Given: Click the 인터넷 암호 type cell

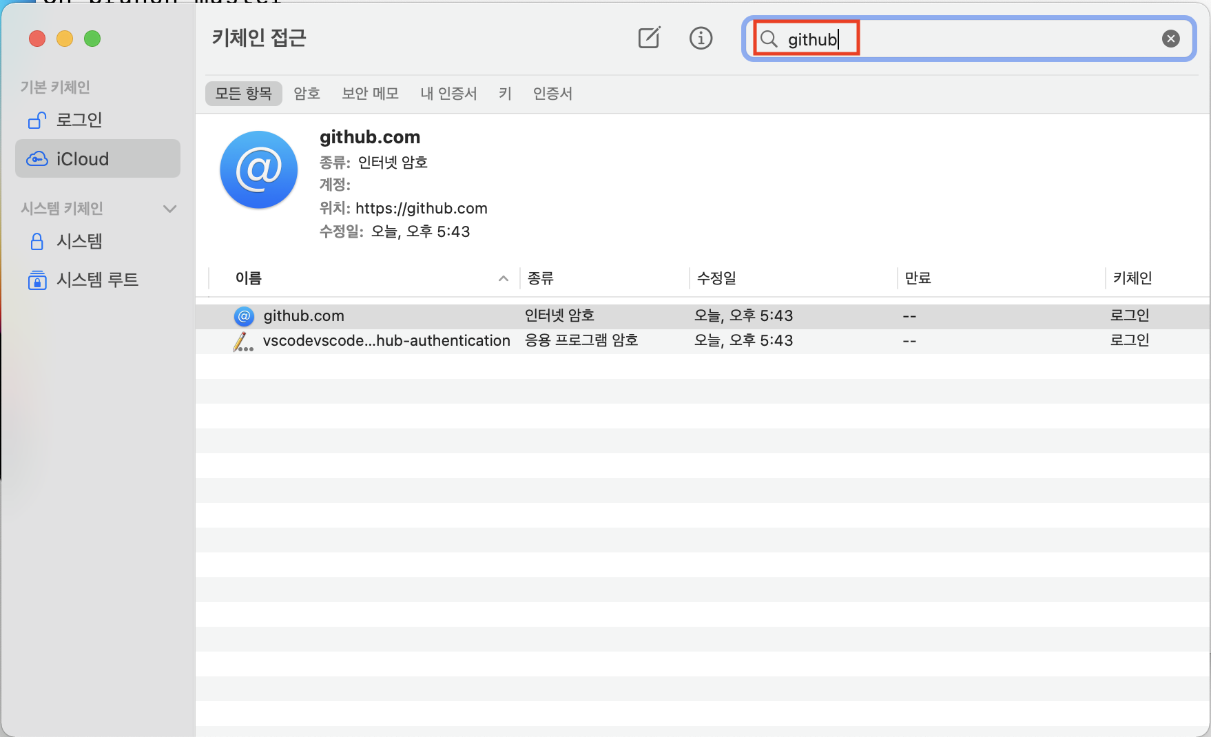Looking at the screenshot, I should pos(560,315).
